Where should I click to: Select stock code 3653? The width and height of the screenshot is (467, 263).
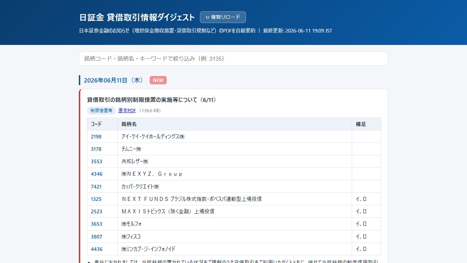coord(96,224)
